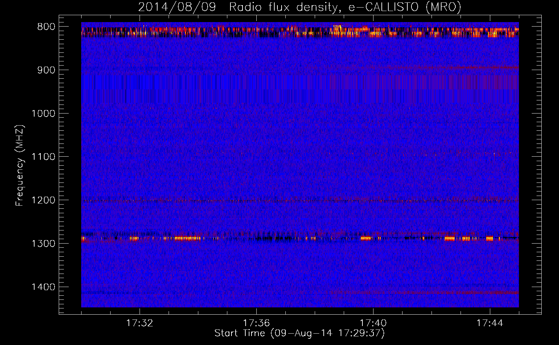The width and height of the screenshot is (559, 345).
Task: Click the 17:36 time tick label
Action: (x=256, y=323)
